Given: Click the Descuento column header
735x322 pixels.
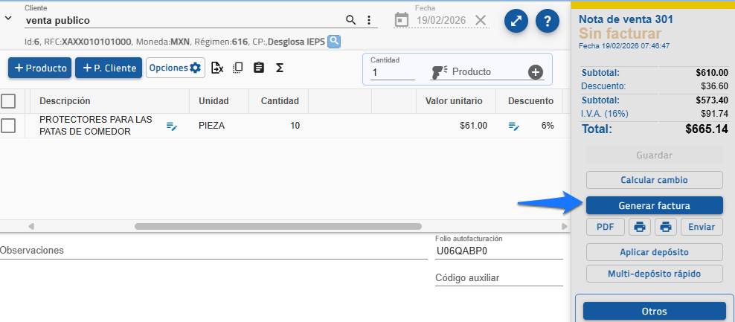Looking at the screenshot, I should pos(530,101).
